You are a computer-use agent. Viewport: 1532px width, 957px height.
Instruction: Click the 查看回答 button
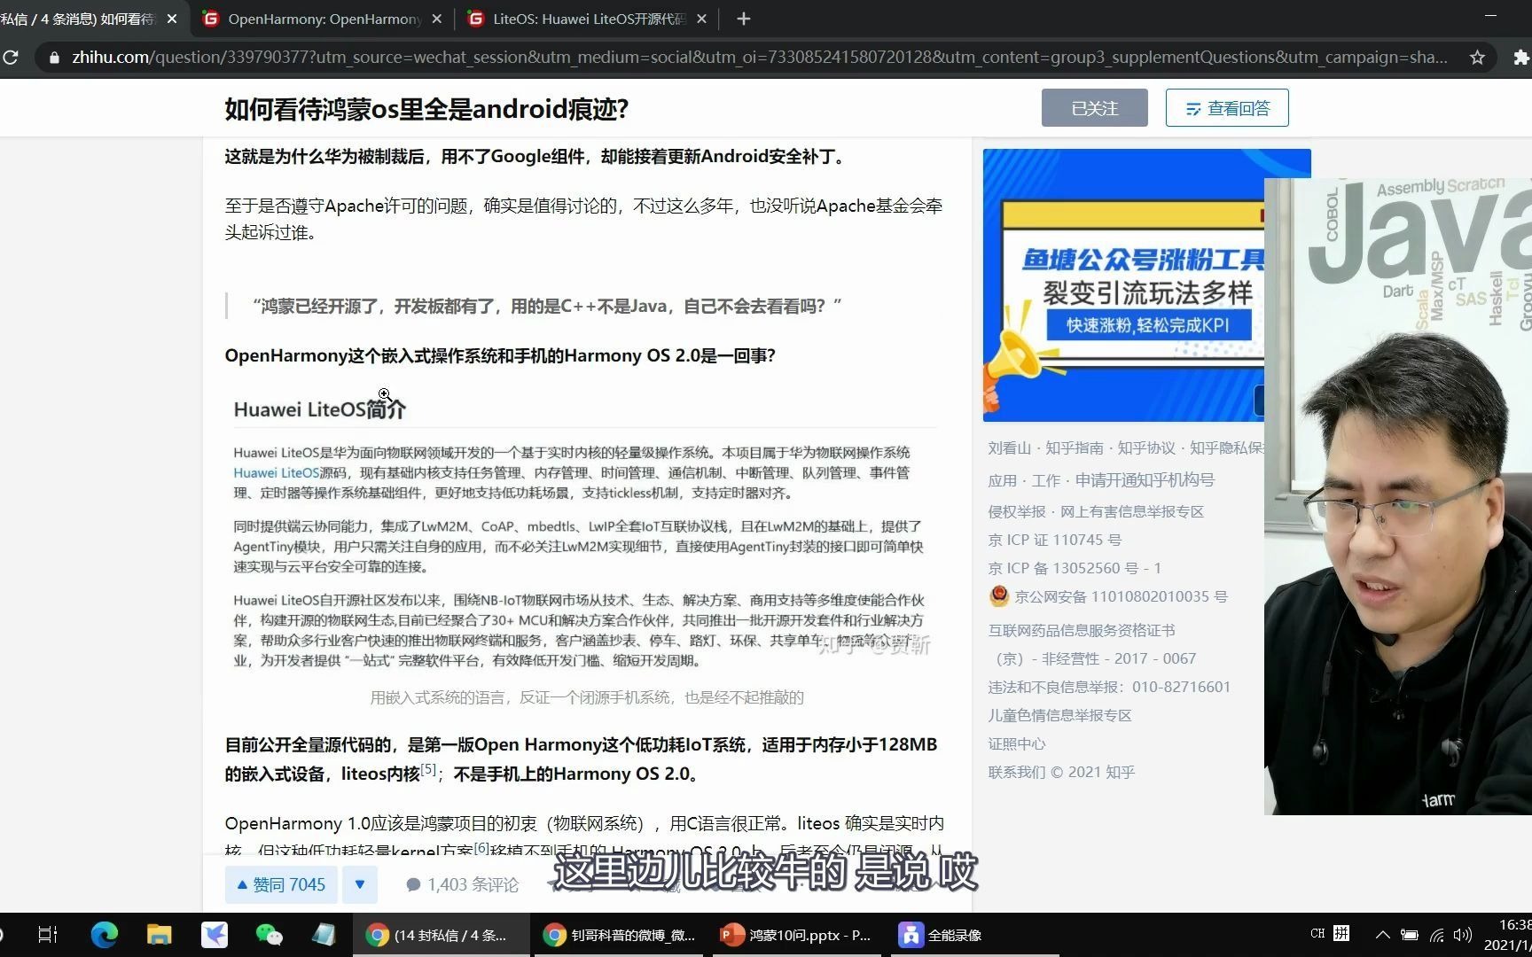pyautogui.click(x=1227, y=108)
